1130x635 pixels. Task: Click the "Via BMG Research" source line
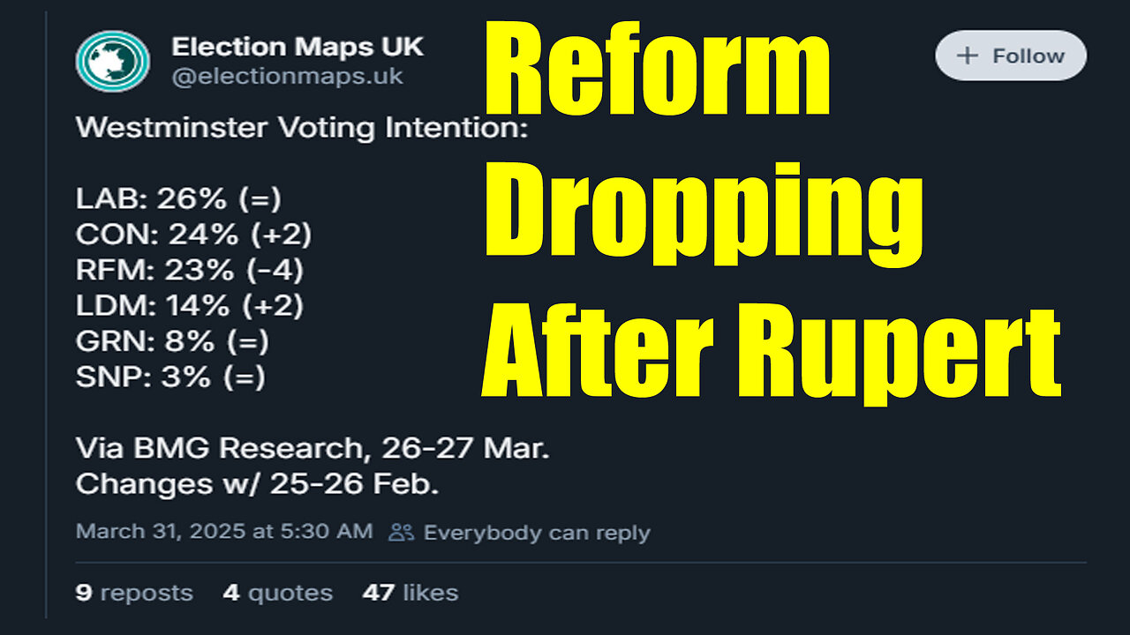coord(313,448)
